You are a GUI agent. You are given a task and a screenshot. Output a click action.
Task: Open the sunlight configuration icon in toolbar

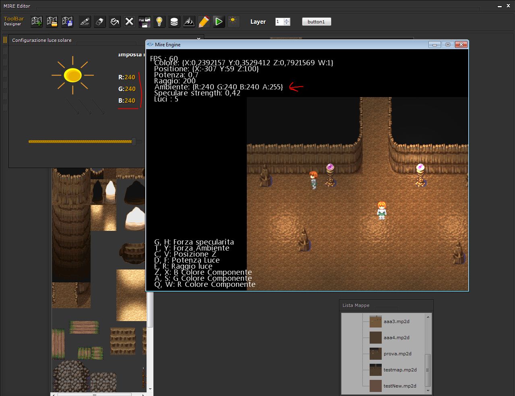coord(234,22)
